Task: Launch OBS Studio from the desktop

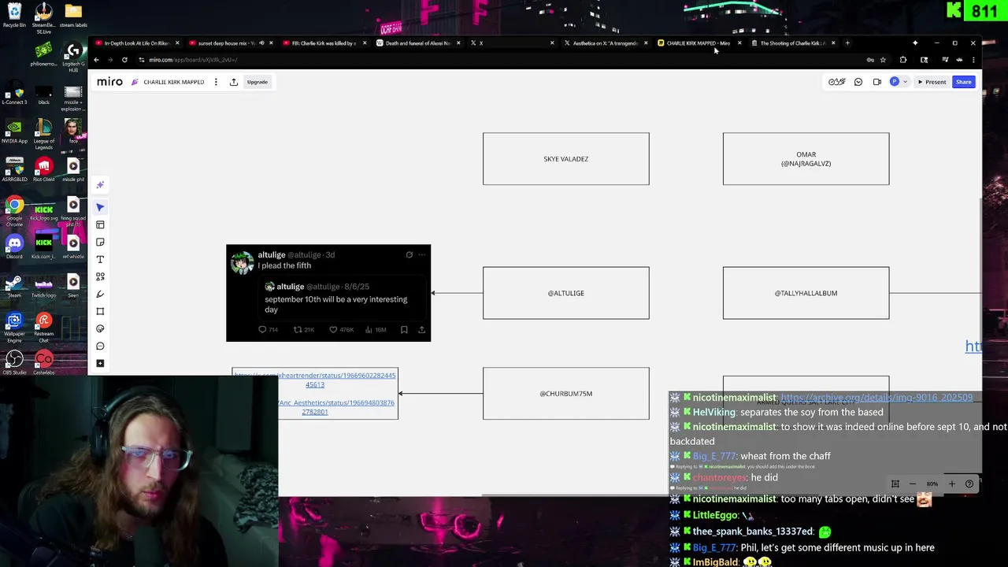Action: coord(14,363)
